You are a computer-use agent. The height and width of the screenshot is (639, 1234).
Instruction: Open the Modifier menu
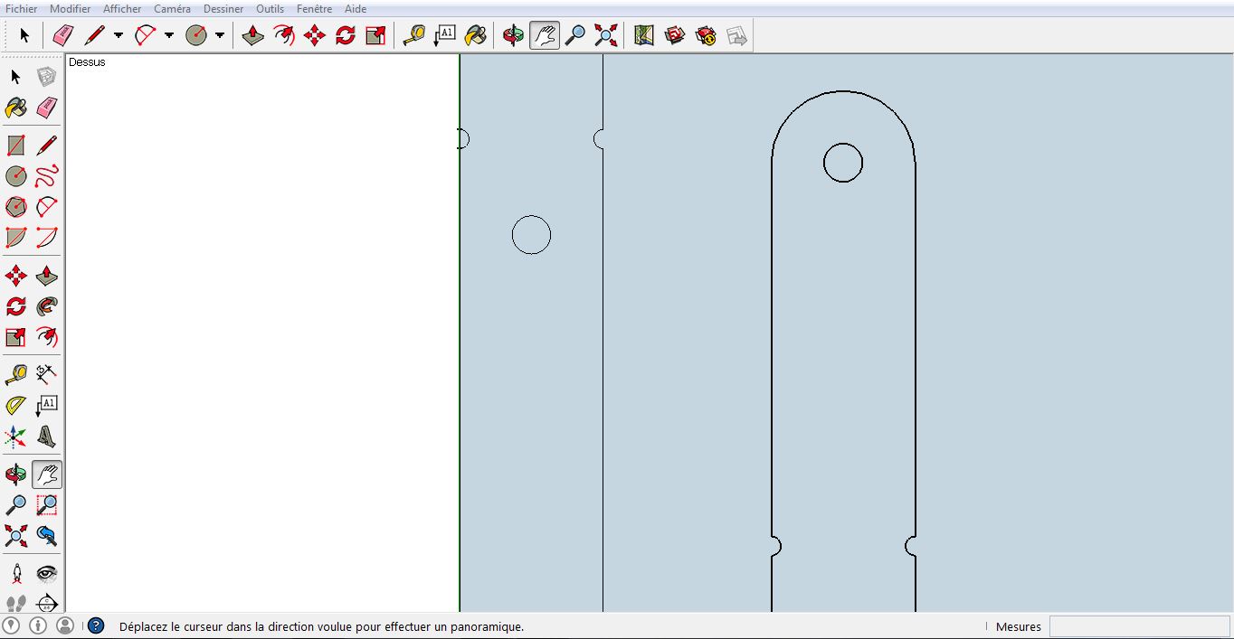coord(71,9)
